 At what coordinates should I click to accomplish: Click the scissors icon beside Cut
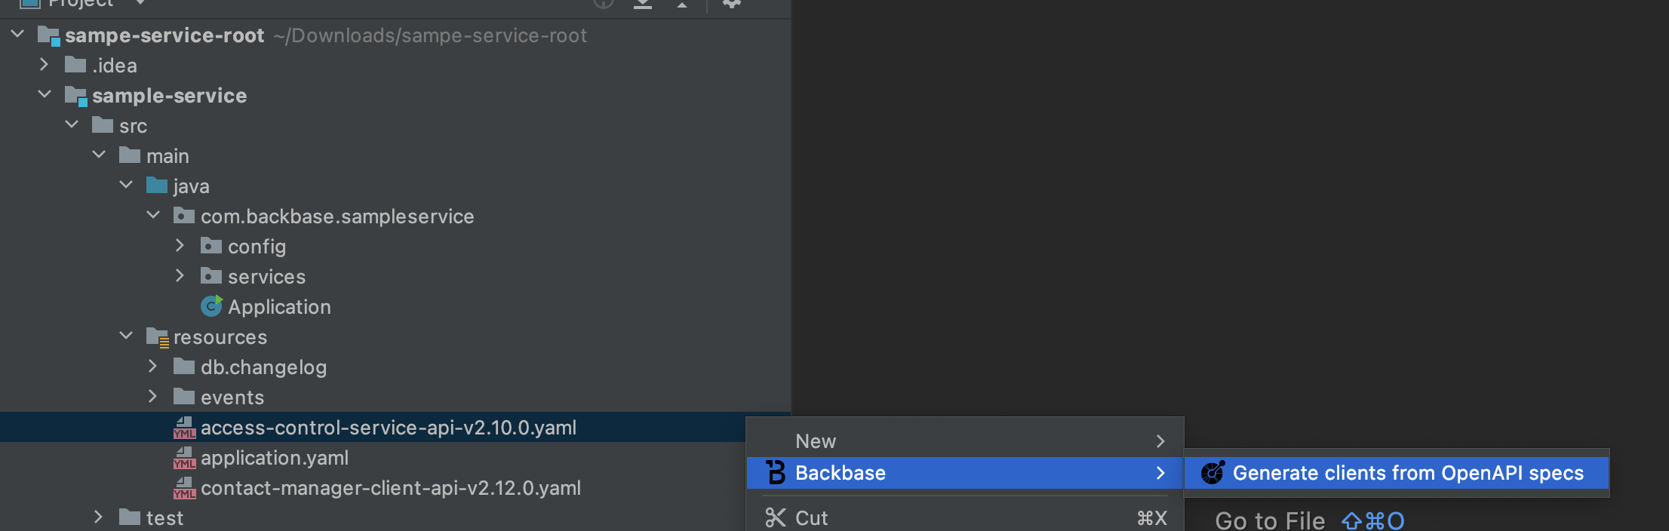tap(776, 518)
